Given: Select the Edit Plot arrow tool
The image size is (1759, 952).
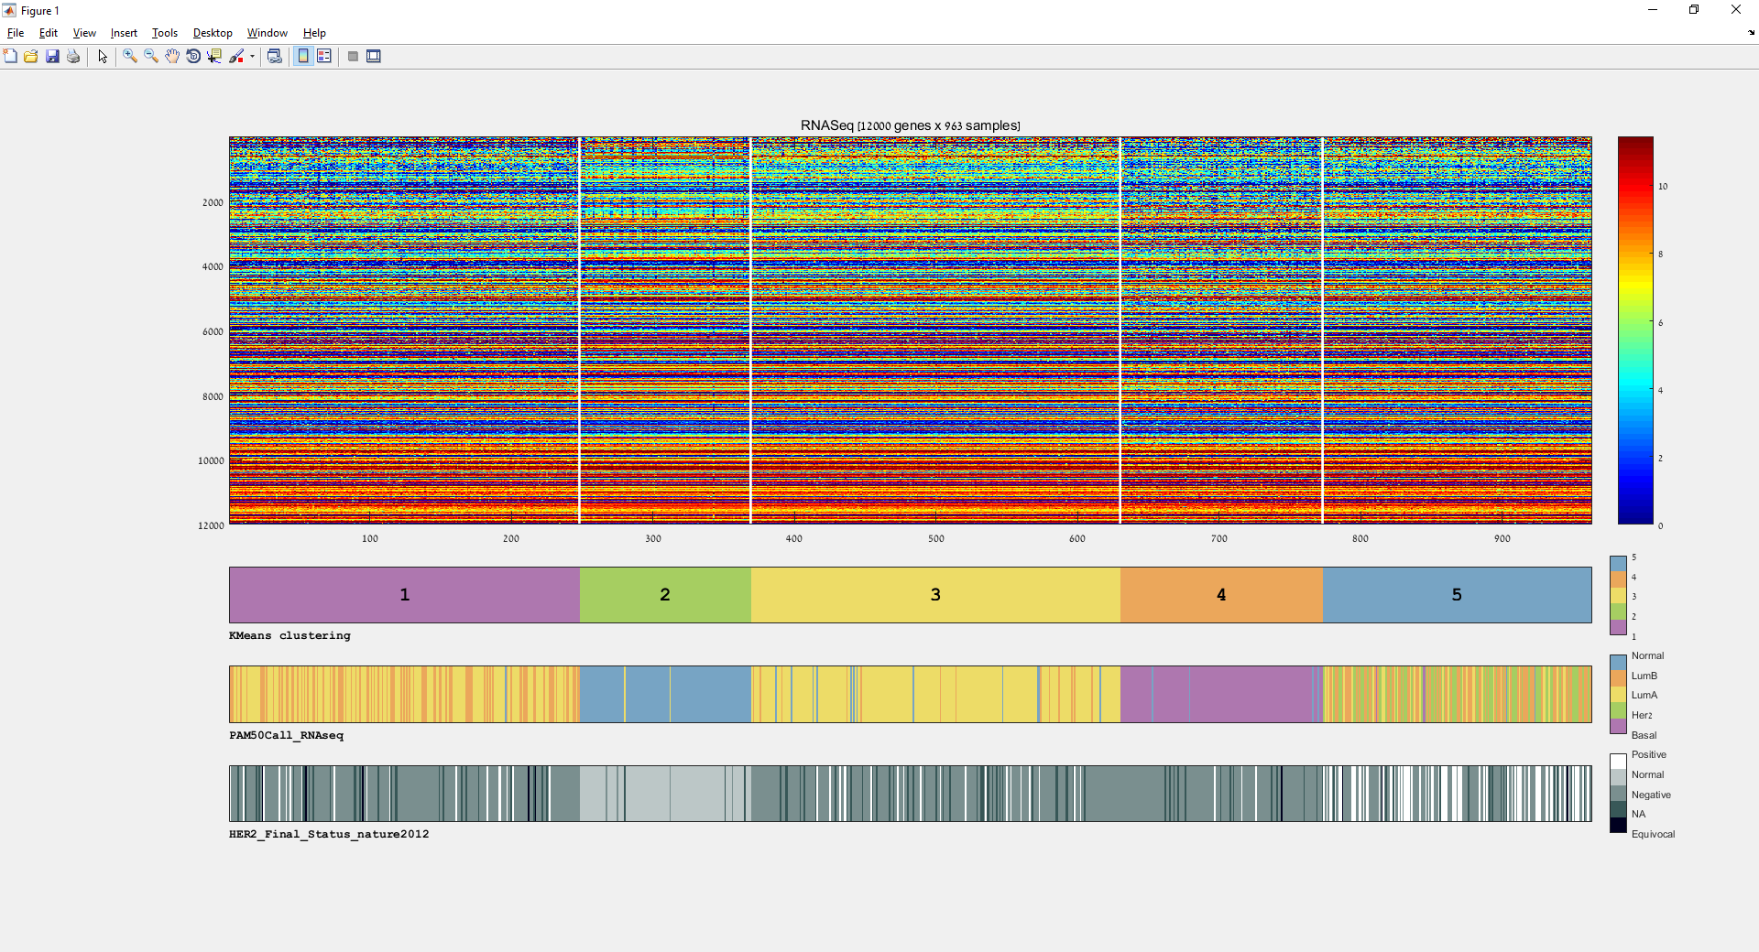Looking at the screenshot, I should 103,57.
